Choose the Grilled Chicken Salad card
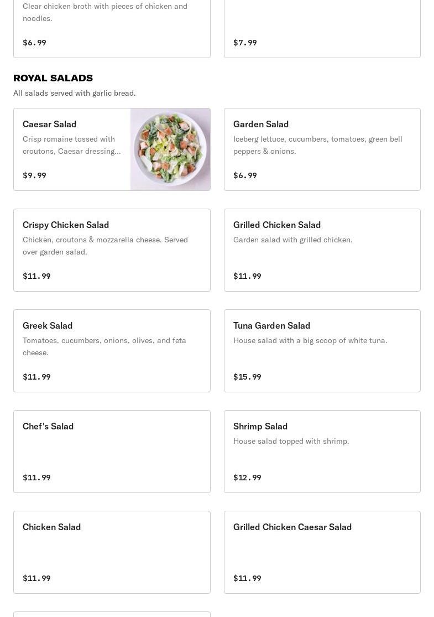Image resolution: width=434 pixels, height=617 pixels. coord(322,250)
